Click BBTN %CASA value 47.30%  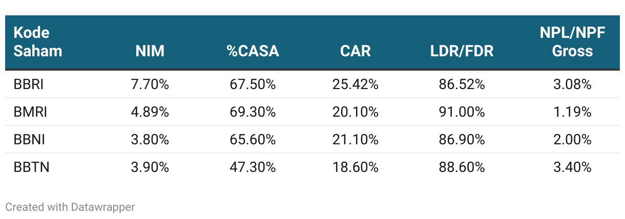pyautogui.click(x=253, y=167)
